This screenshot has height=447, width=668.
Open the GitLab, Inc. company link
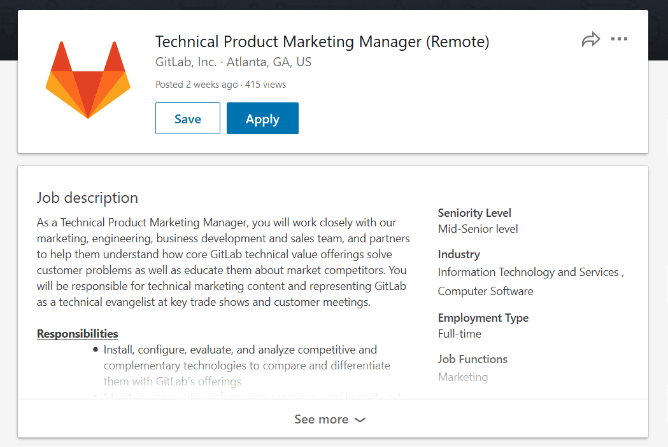pyautogui.click(x=186, y=62)
